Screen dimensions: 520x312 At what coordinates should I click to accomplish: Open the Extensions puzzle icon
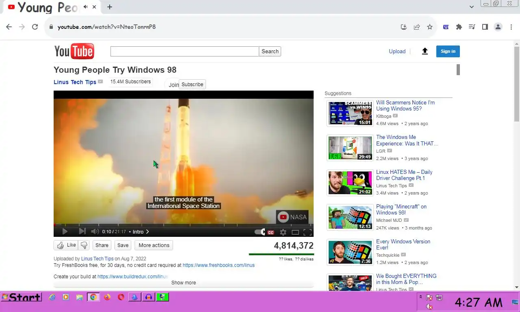pyautogui.click(x=459, y=27)
